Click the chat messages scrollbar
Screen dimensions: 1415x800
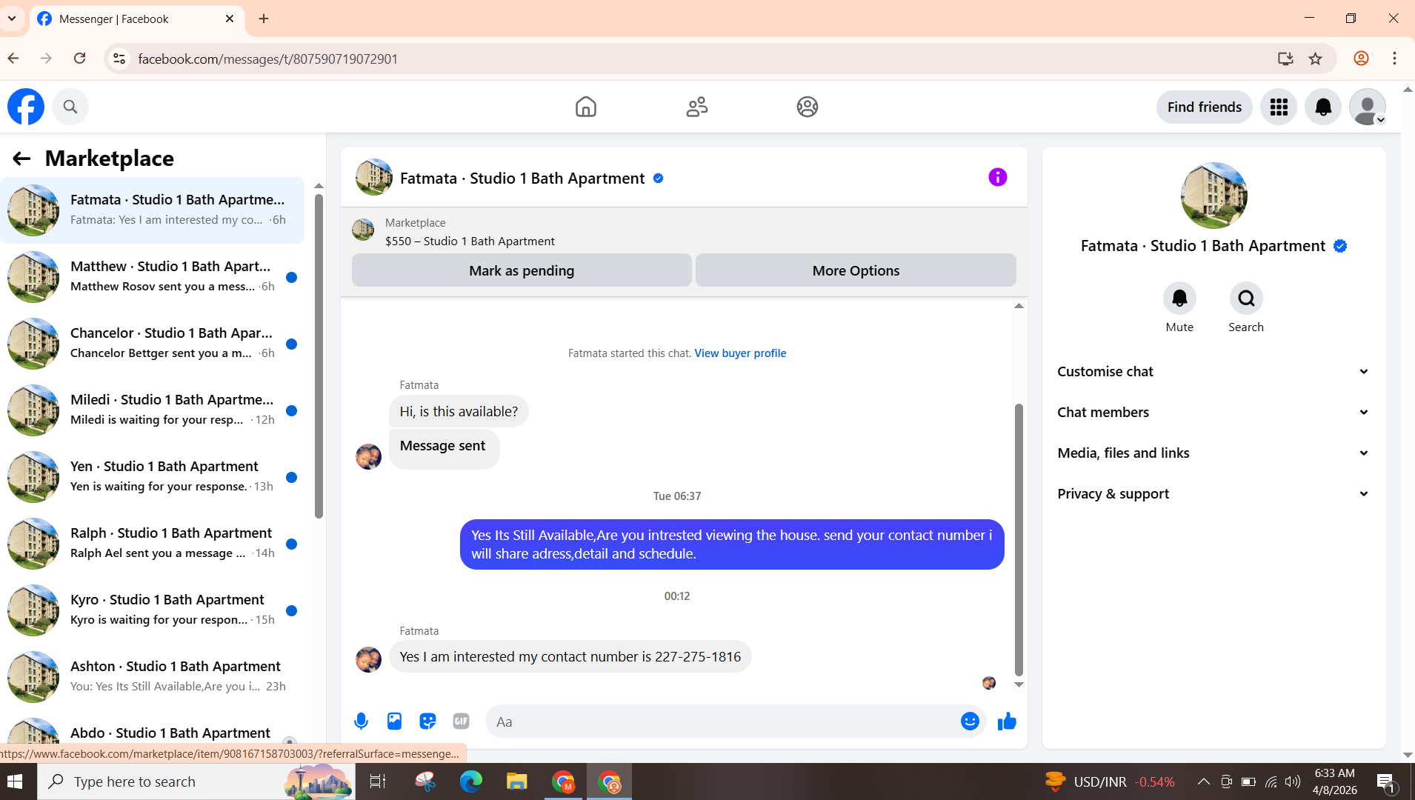pos(1019,539)
